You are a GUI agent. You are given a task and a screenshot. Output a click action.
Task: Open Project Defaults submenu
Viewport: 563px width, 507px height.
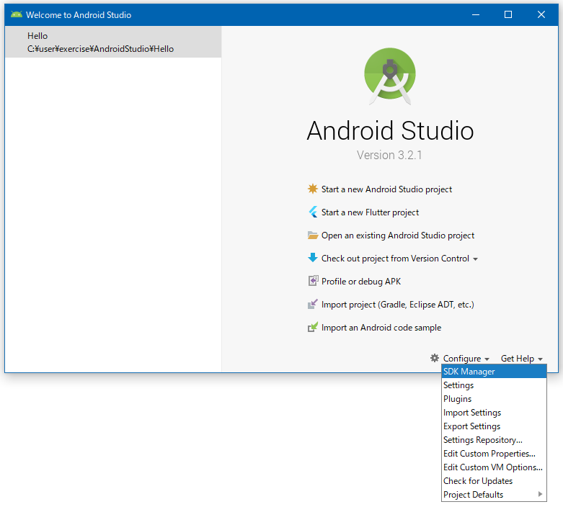[x=494, y=494]
